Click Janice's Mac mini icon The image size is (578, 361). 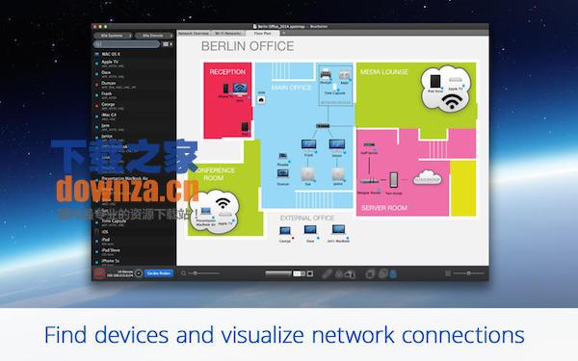point(338,174)
